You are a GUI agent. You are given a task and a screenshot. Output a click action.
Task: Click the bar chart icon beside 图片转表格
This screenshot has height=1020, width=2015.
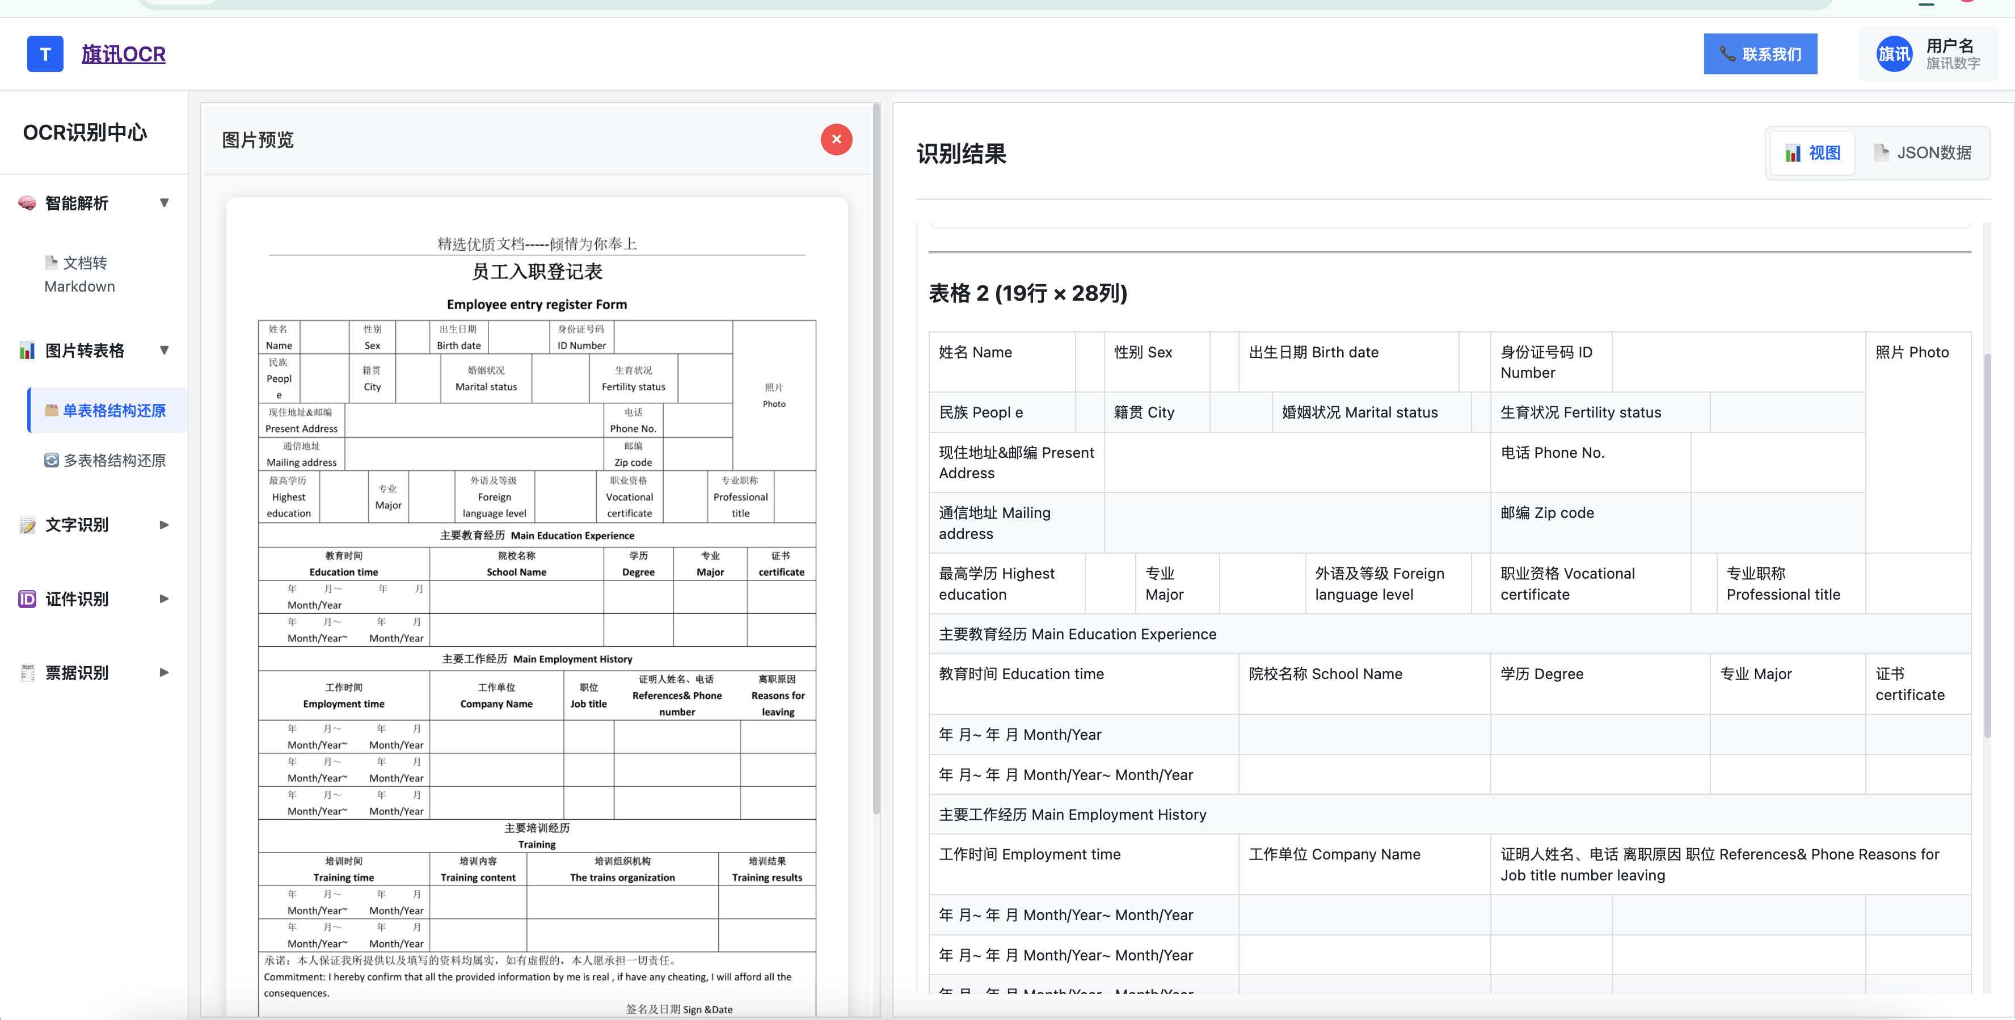pos(27,351)
